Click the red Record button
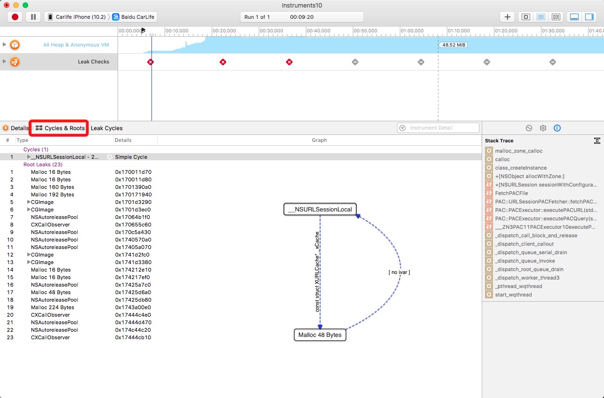This screenshot has height=398, width=604. pos(15,17)
